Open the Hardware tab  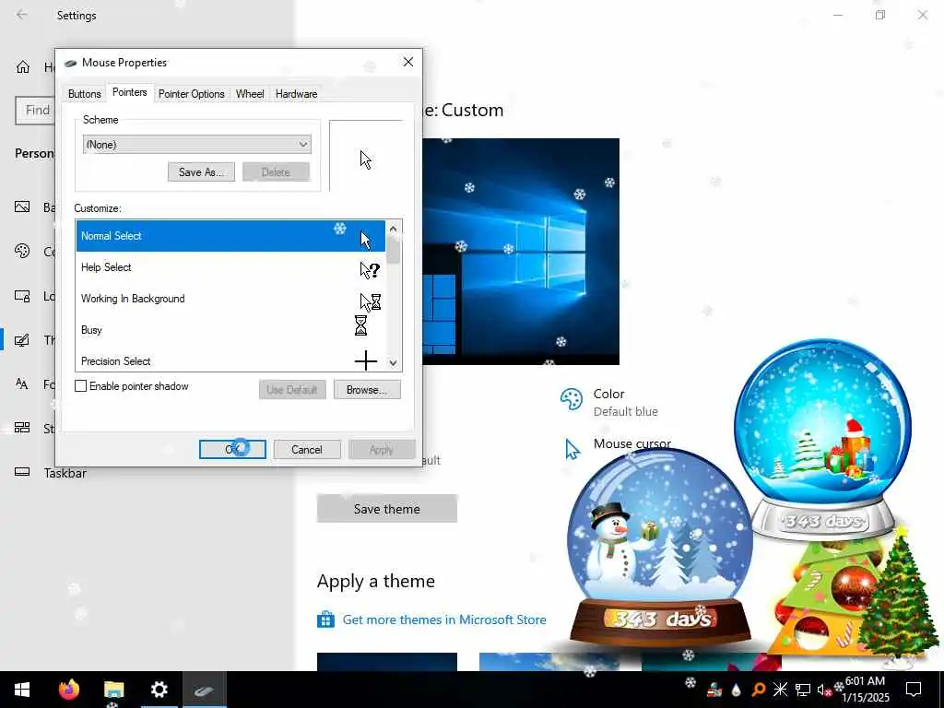(296, 94)
